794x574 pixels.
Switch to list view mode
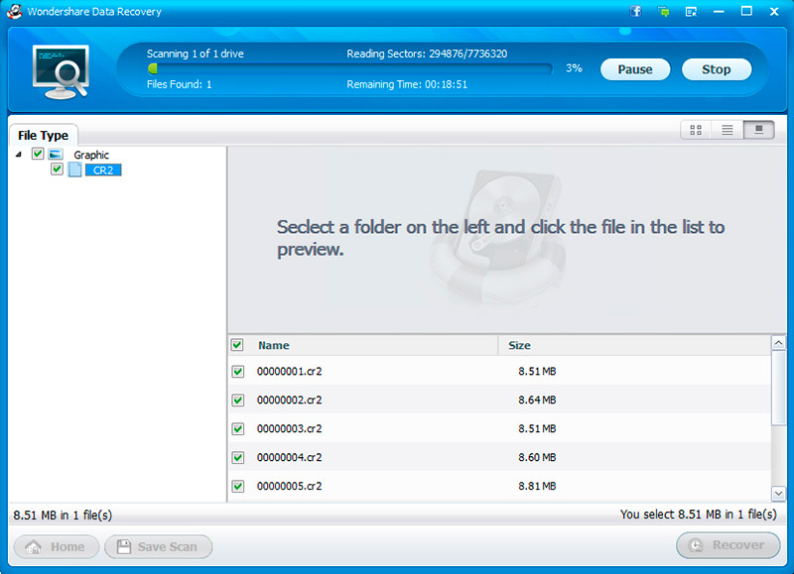[x=727, y=130]
